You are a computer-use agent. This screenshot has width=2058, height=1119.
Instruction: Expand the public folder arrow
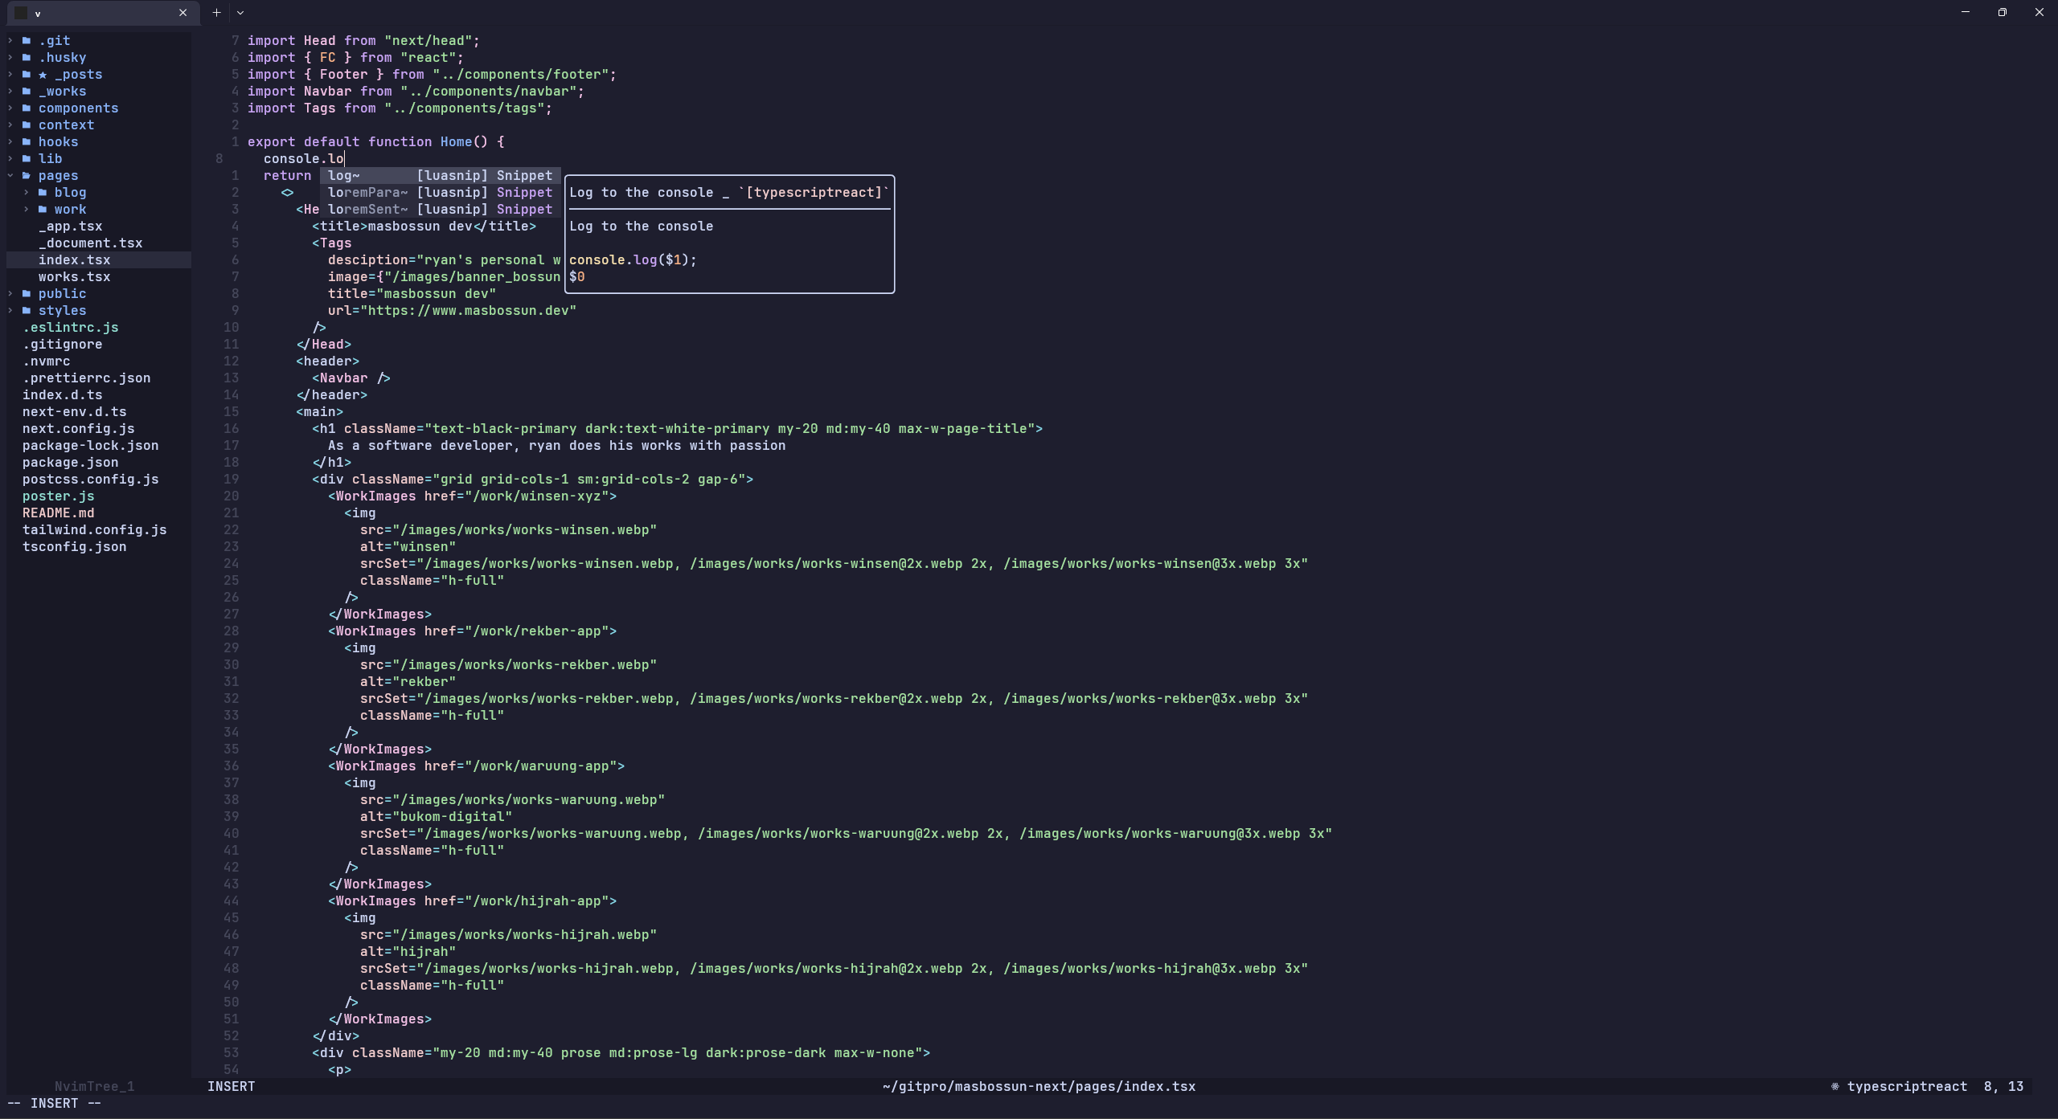(10, 293)
